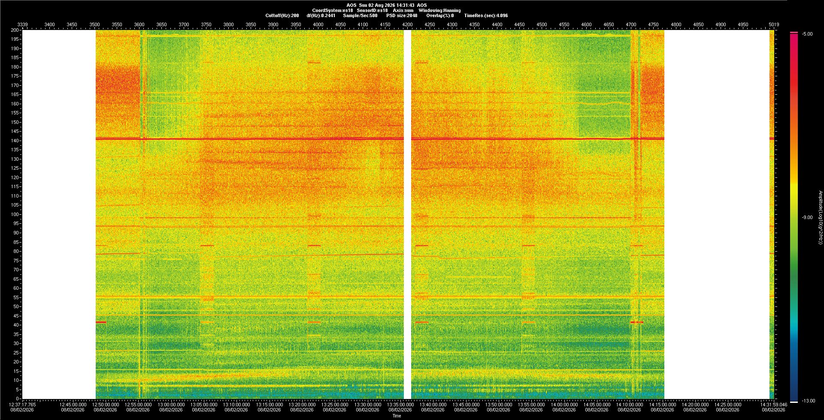Select the time axis label 13:20:00.000

302,404
